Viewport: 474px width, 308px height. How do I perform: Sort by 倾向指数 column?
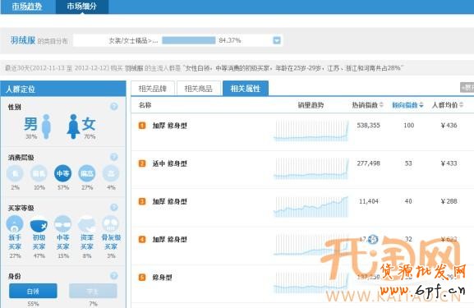pyautogui.click(x=407, y=105)
